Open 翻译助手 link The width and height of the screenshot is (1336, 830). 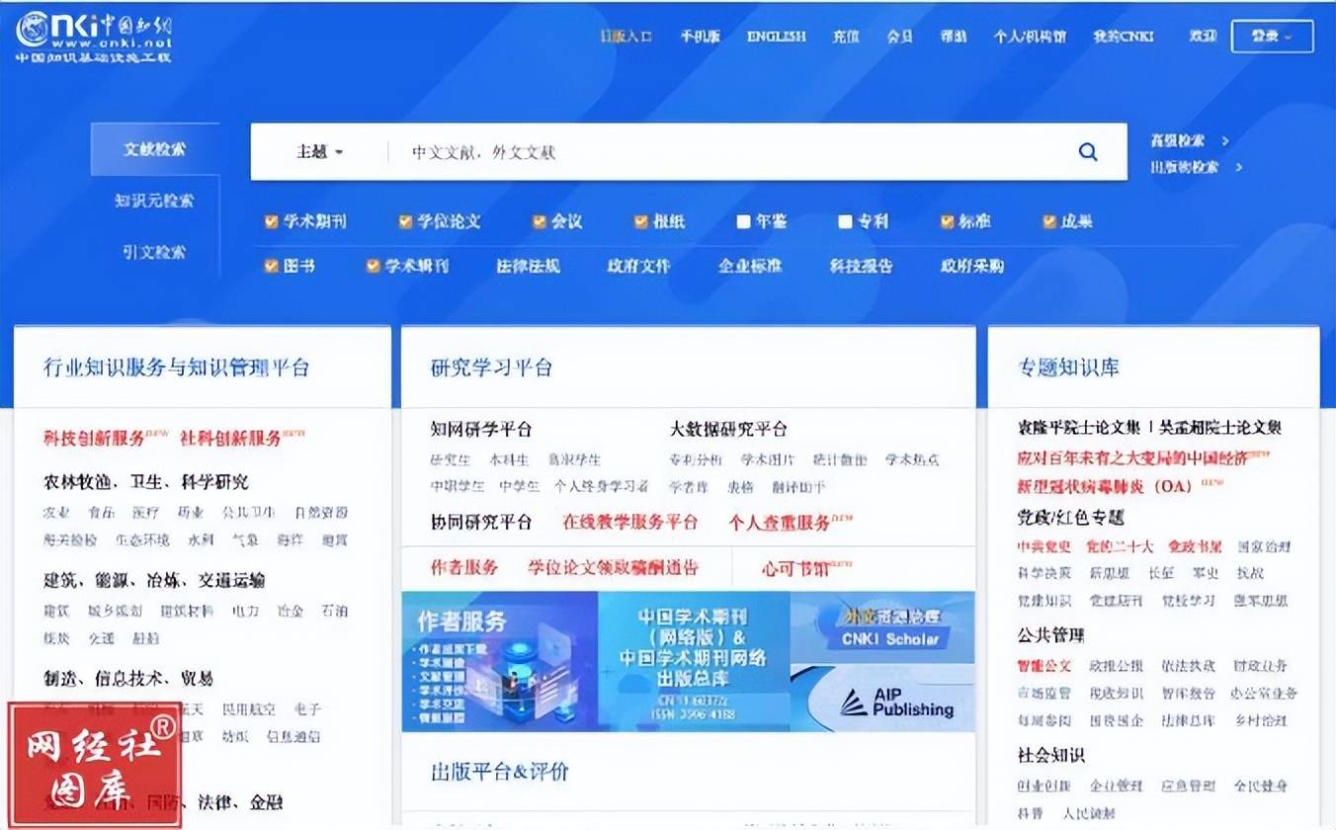coord(799,487)
